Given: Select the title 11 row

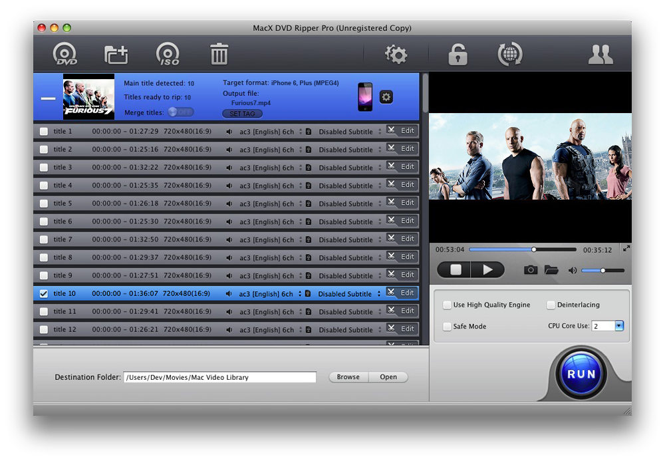Looking at the screenshot, I should point(226,311).
